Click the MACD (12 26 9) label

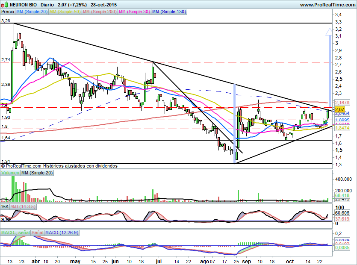coord(62,233)
